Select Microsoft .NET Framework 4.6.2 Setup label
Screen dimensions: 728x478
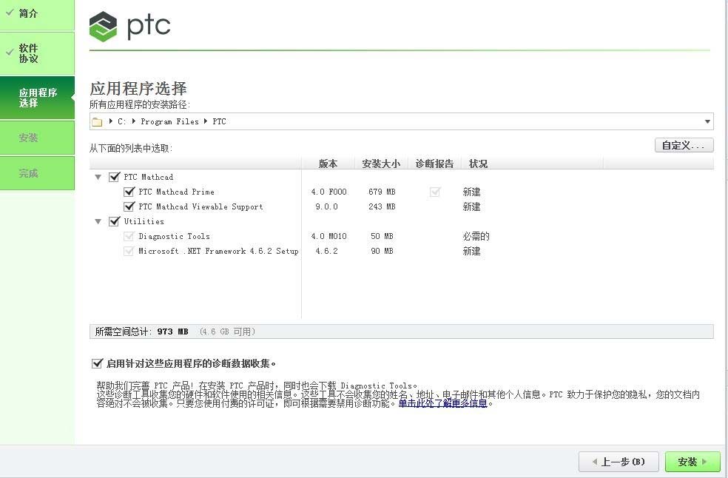tap(218, 252)
